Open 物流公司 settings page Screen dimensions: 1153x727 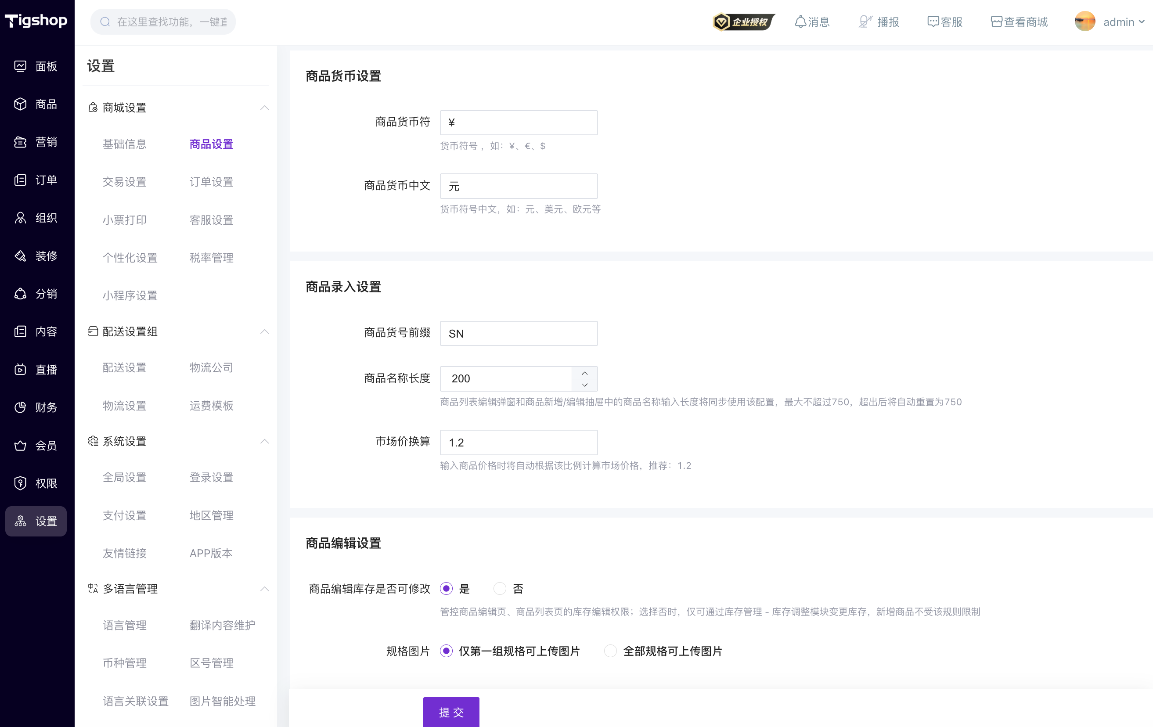coord(211,367)
